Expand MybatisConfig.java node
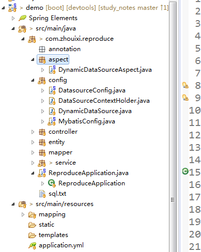The width and height of the screenshot is (201, 252). point(42,121)
